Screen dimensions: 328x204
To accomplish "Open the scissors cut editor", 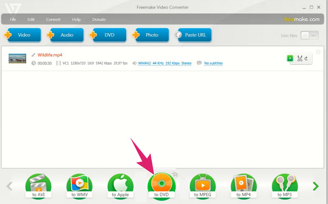I will pos(300,59).
